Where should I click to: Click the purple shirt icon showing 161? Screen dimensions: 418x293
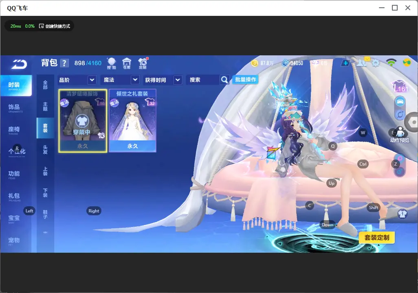click(x=400, y=87)
